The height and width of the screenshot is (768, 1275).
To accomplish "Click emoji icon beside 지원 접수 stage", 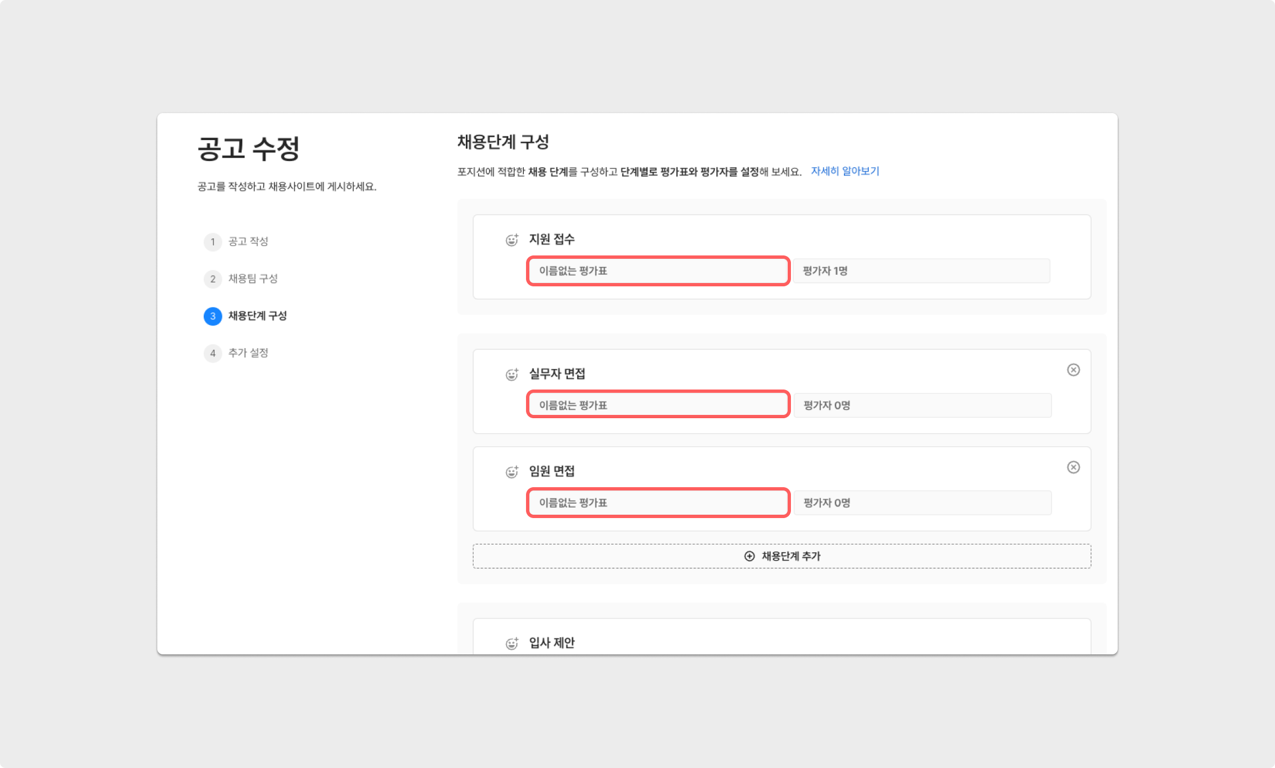I will pyautogui.click(x=512, y=240).
